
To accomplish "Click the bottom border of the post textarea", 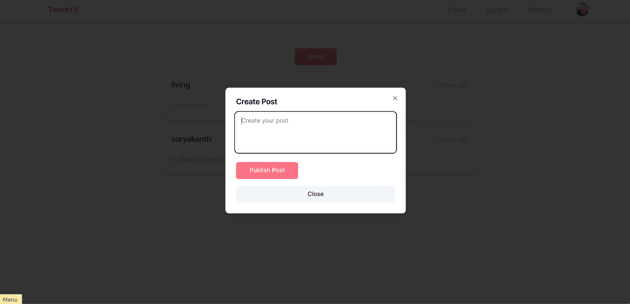I will click(x=315, y=153).
